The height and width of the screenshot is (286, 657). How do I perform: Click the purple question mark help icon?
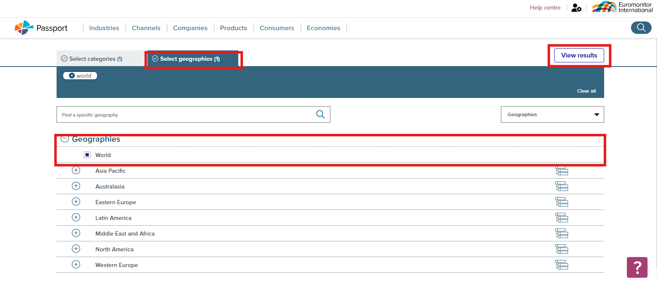click(x=637, y=267)
